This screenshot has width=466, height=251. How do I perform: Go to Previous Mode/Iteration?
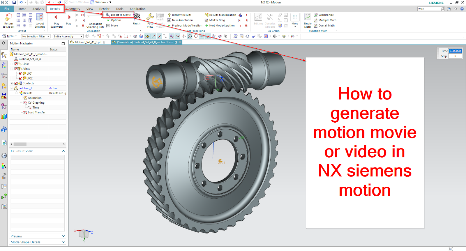[x=185, y=26]
